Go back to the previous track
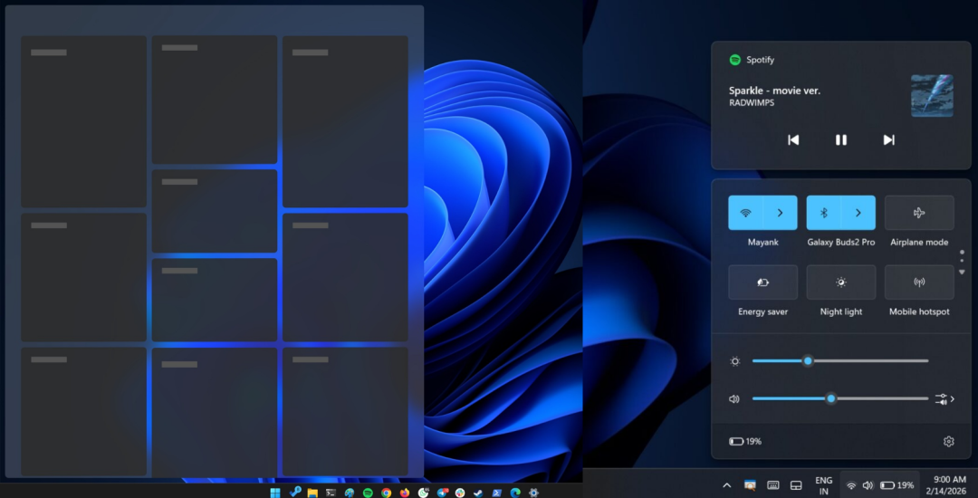This screenshot has height=498, width=978. tap(793, 139)
